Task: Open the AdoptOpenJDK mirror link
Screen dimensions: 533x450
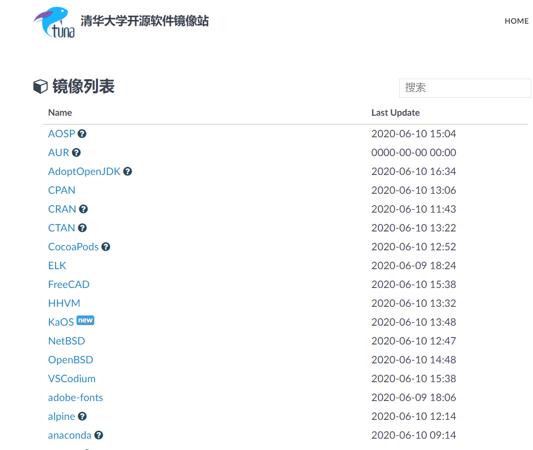Action: tap(84, 172)
